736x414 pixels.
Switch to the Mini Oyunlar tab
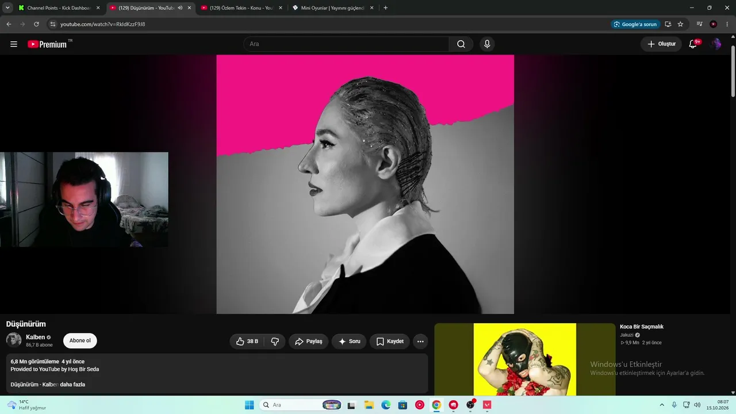pyautogui.click(x=332, y=8)
